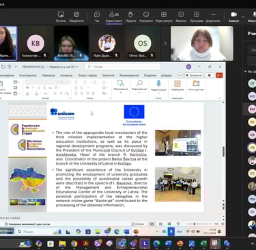Open the apps plus icon in Teams toolbar
Screen dimensions: 256x250
[x=197, y=17]
